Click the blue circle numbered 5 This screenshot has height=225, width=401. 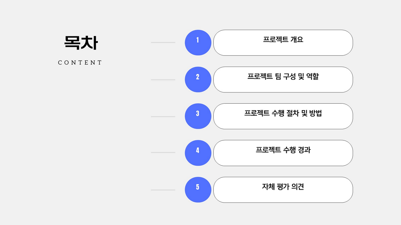click(x=198, y=190)
